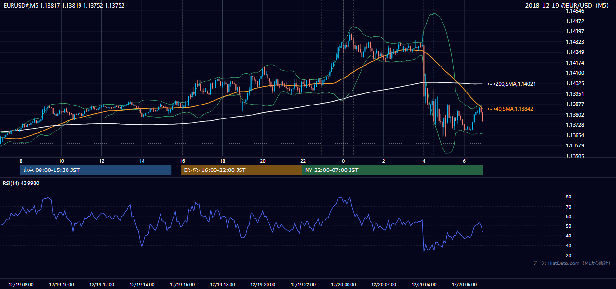Click the hour 6 label under price chart

pos(464,161)
